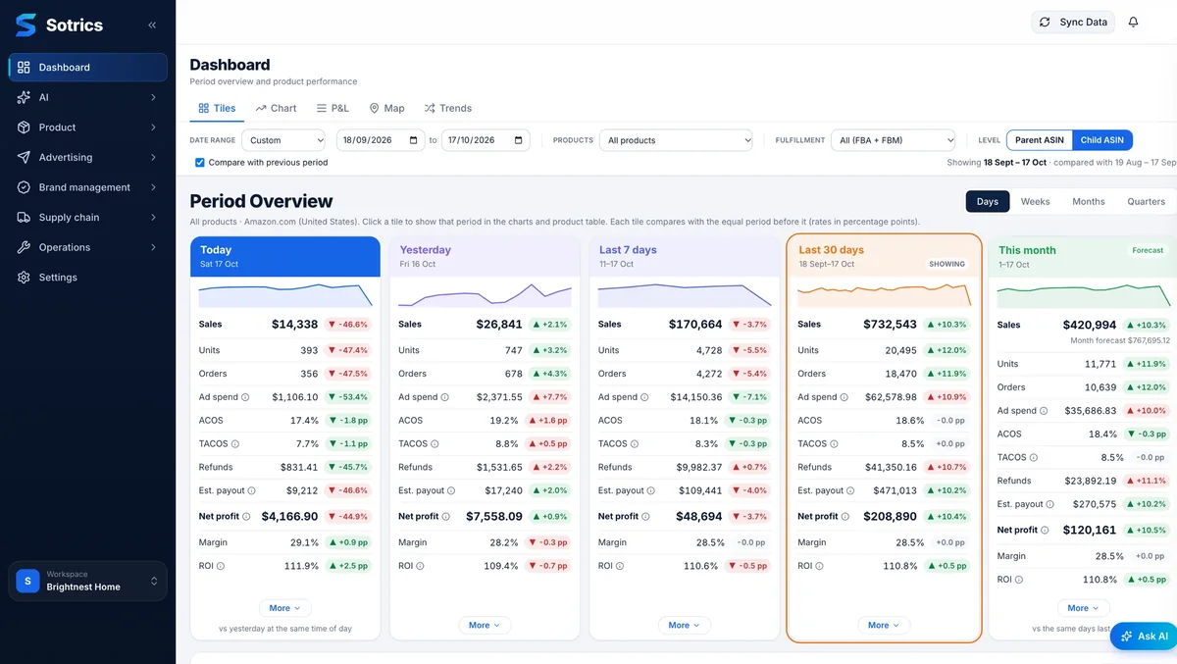This screenshot has height=664, width=1177.
Task: Expand More in the Yesterday tile
Action: pos(485,625)
